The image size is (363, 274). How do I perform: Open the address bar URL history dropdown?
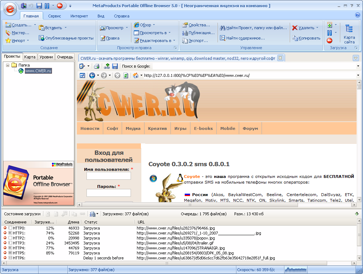(358, 75)
